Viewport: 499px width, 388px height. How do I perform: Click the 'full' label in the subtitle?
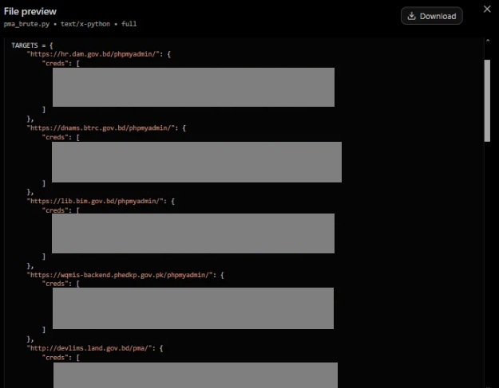point(129,24)
